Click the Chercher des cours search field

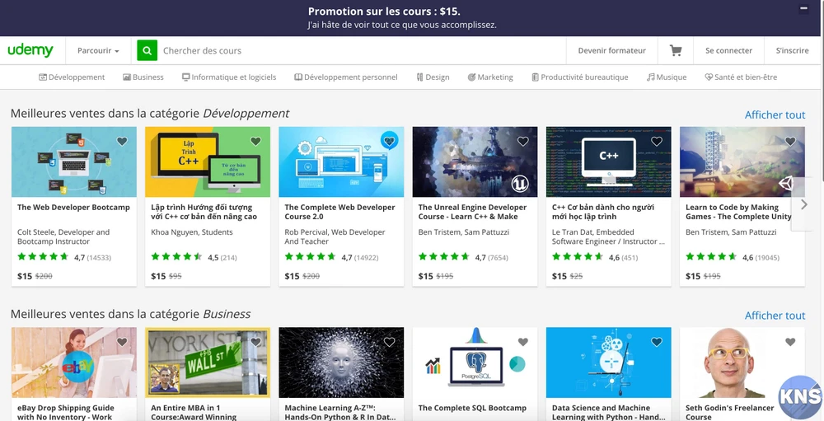point(354,50)
